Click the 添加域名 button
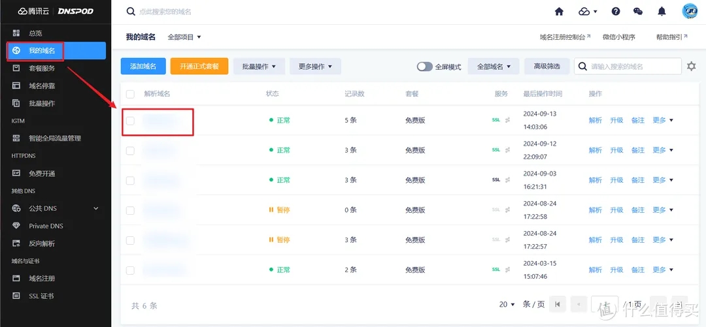The image size is (706, 327). tap(143, 67)
